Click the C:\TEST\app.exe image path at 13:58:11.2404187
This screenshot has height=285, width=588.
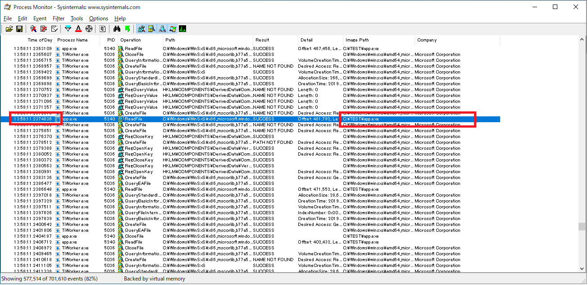pos(361,236)
